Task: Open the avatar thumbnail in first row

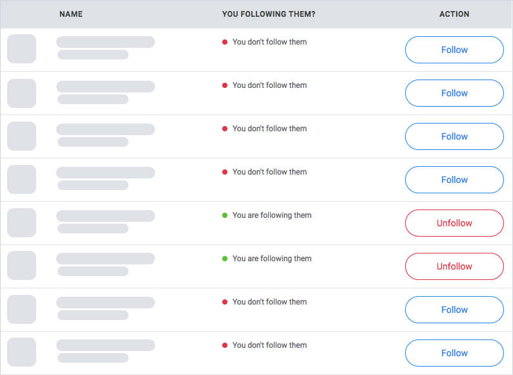Action: tap(21, 49)
